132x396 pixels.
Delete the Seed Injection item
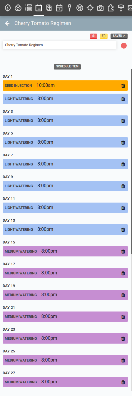pos(123,86)
